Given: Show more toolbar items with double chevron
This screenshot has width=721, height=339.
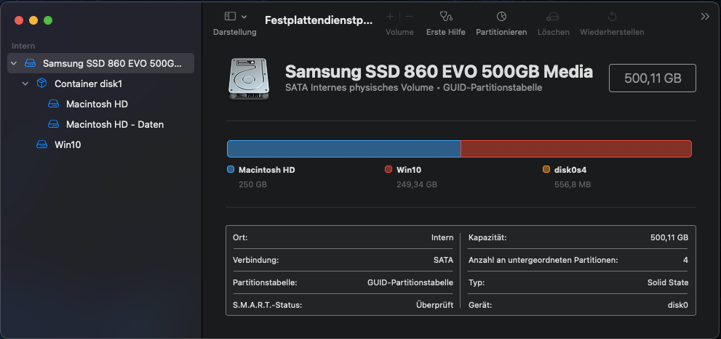Looking at the screenshot, I should [x=705, y=17].
